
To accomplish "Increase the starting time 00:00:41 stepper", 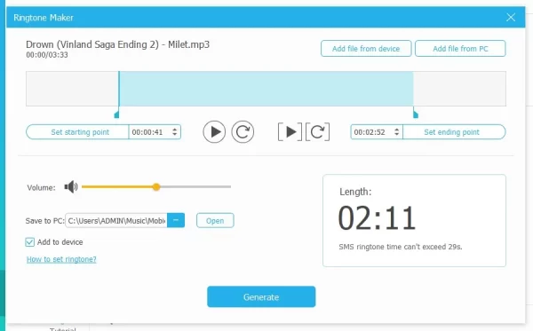I will tap(174, 130).
